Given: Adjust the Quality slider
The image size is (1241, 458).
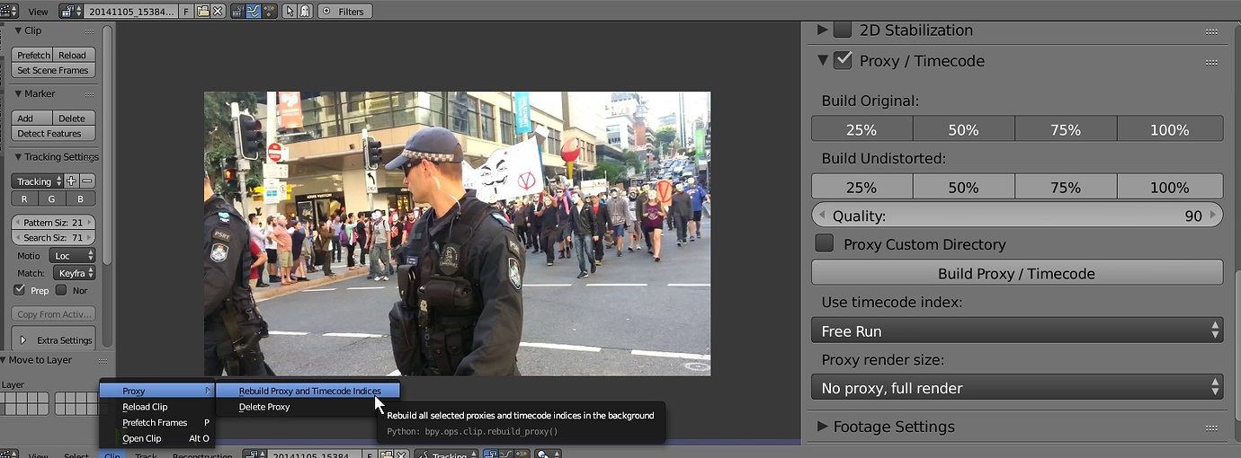Looking at the screenshot, I should coord(1017,216).
